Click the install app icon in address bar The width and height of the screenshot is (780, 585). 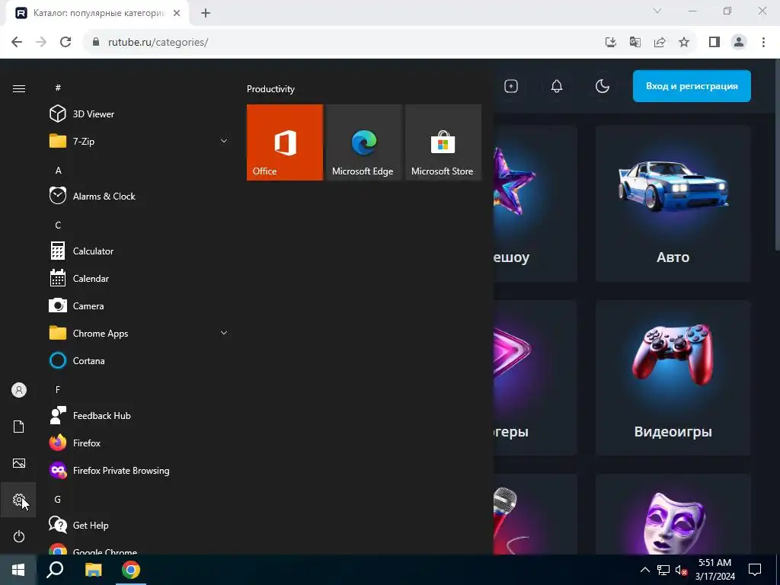611,43
